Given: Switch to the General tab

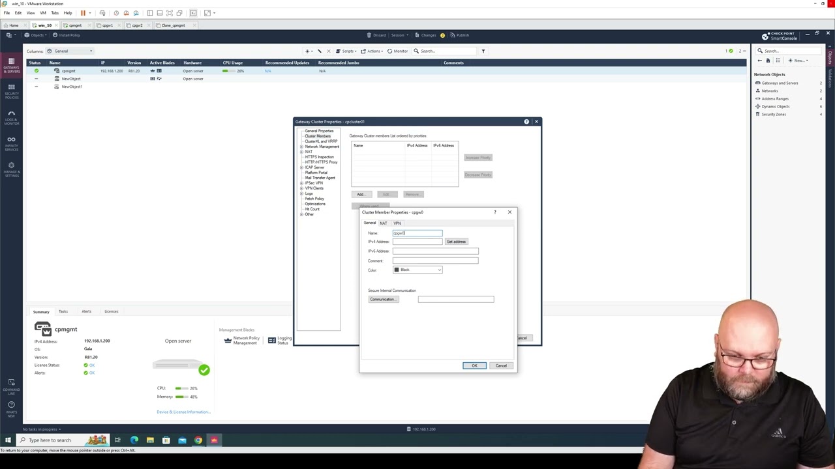Looking at the screenshot, I should [x=370, y=223].
